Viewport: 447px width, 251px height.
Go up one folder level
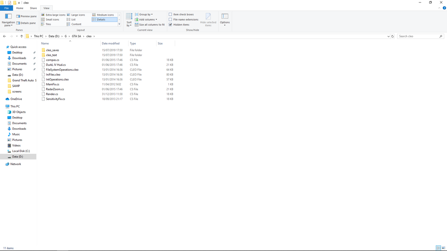tap(22, 36)
